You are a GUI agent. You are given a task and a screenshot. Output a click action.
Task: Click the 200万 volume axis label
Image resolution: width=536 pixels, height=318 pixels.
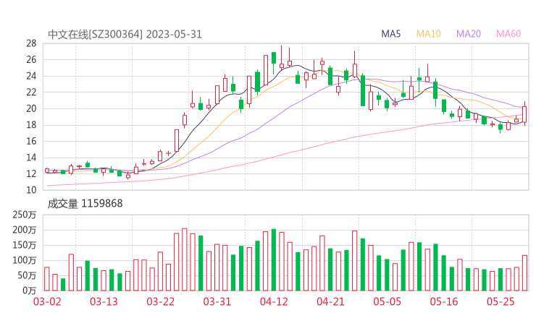click(x=25, y=230)
